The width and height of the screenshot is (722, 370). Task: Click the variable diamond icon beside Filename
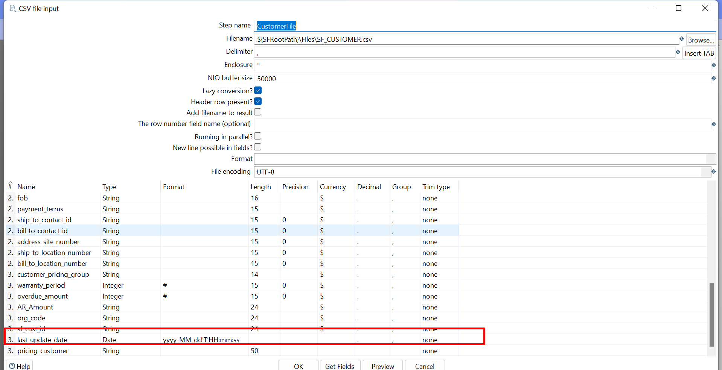click(x=681, y=39)
